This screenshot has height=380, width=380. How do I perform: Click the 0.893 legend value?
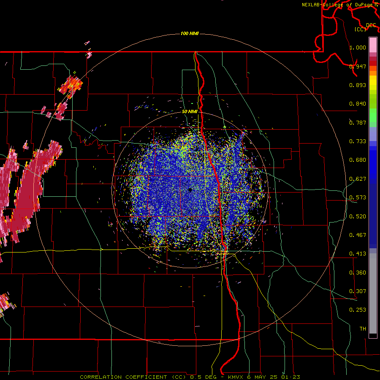coord(358,85)
